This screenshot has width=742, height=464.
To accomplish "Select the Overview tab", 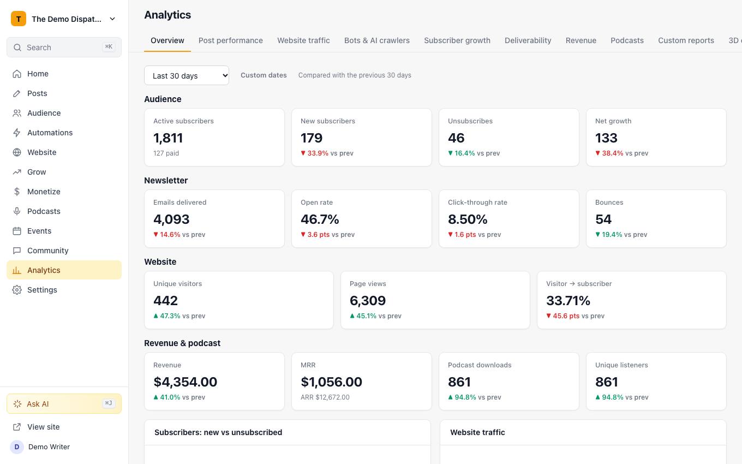I will click(167, 40).
